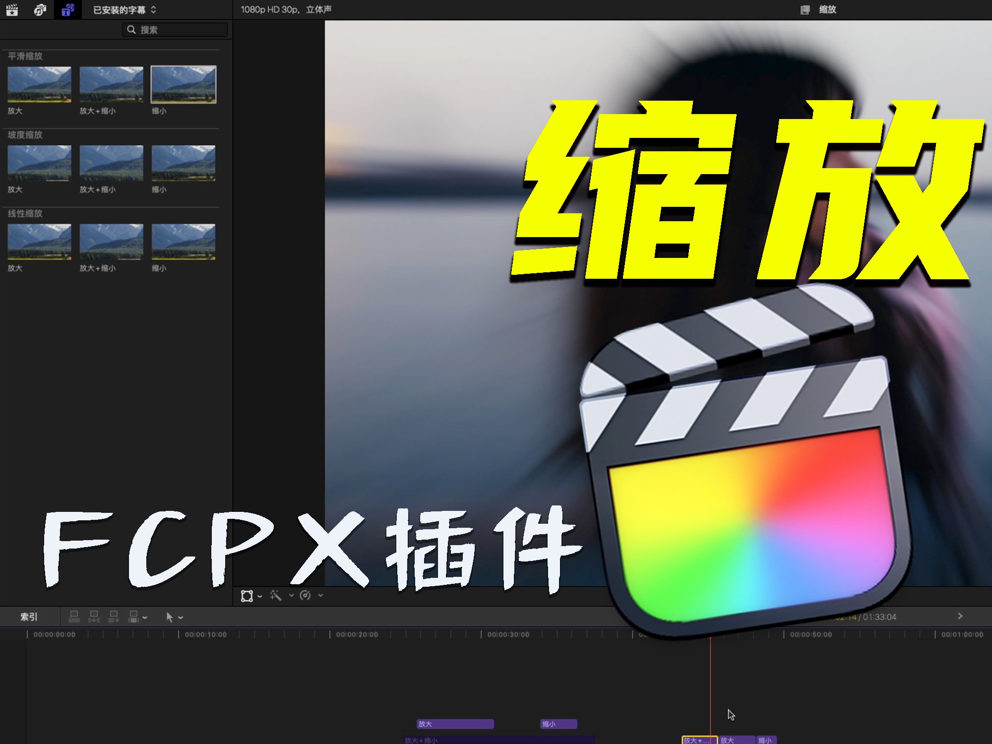The width and height of the screenshot is (992, 744).
Task: Show the Titles and Generators sidebar
Action: [x=67, y=10]
